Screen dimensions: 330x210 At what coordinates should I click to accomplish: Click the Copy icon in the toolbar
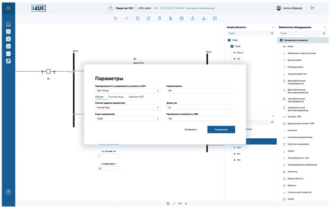coord(137,19)
